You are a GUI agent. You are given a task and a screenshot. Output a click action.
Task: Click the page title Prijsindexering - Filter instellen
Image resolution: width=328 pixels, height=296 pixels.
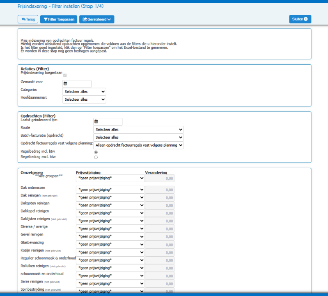coord(60,6)
